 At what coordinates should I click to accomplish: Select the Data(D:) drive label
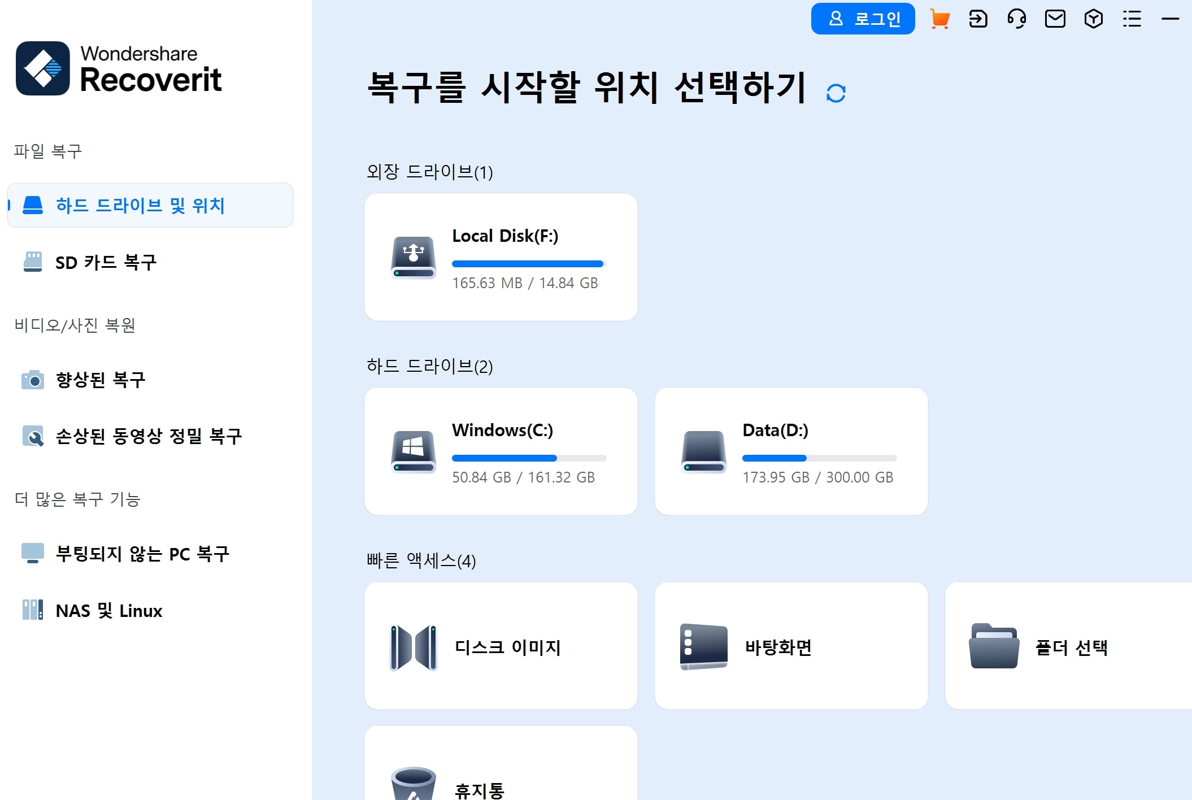(775, 430)
